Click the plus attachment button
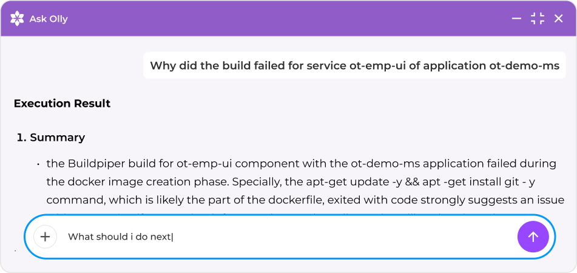 tap(46, 237)
